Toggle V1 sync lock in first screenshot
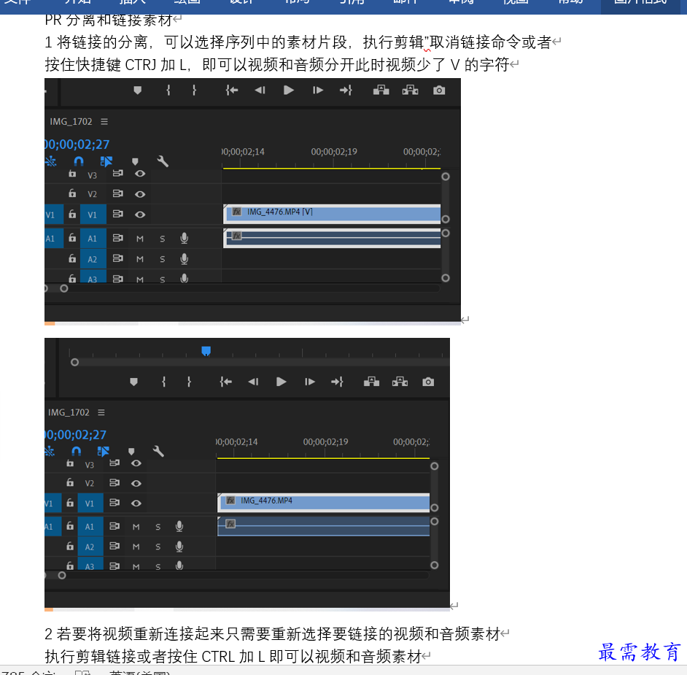This screenshot has width=687, height=675. pos(118,215)
